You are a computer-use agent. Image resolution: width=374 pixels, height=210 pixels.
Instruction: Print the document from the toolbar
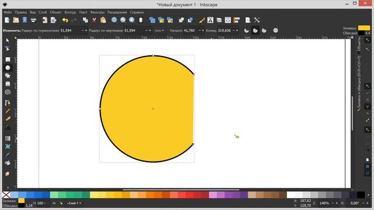click(33, 20)
